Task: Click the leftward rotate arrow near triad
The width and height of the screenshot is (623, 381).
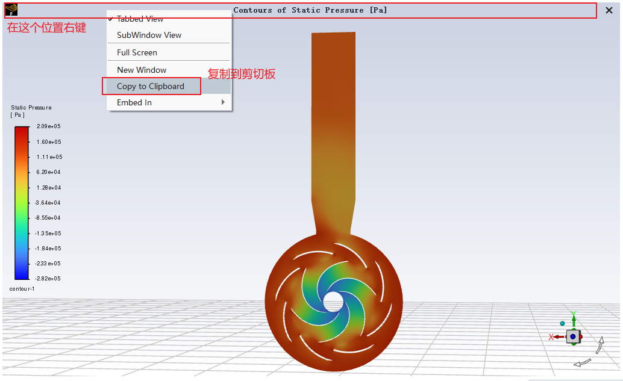Action: coord(583,362)
